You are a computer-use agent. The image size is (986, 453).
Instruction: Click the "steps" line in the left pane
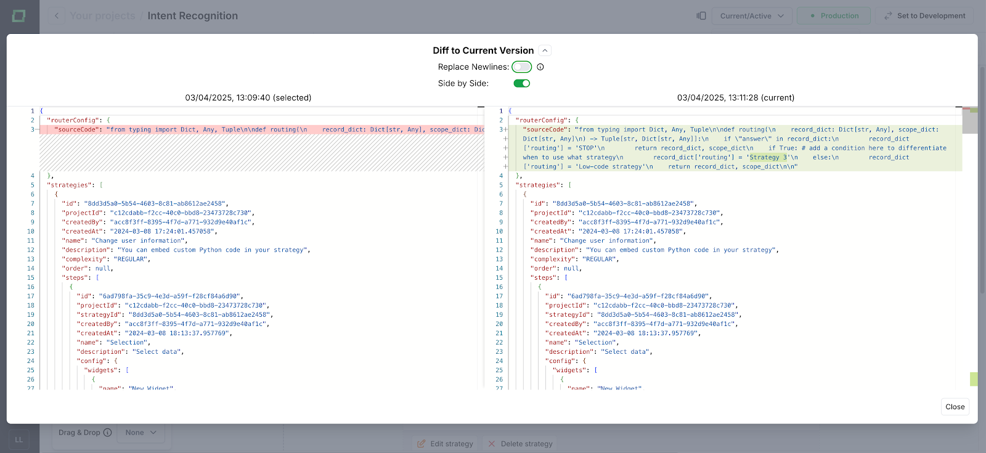(81, 278)
